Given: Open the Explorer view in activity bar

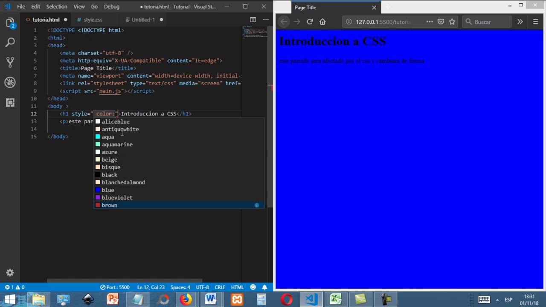Looking at the screenshot, I should [x=10, y=23].
